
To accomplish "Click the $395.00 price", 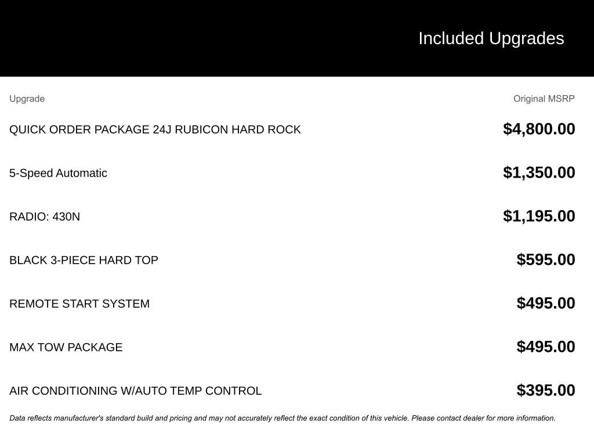I will click(546, 390).
